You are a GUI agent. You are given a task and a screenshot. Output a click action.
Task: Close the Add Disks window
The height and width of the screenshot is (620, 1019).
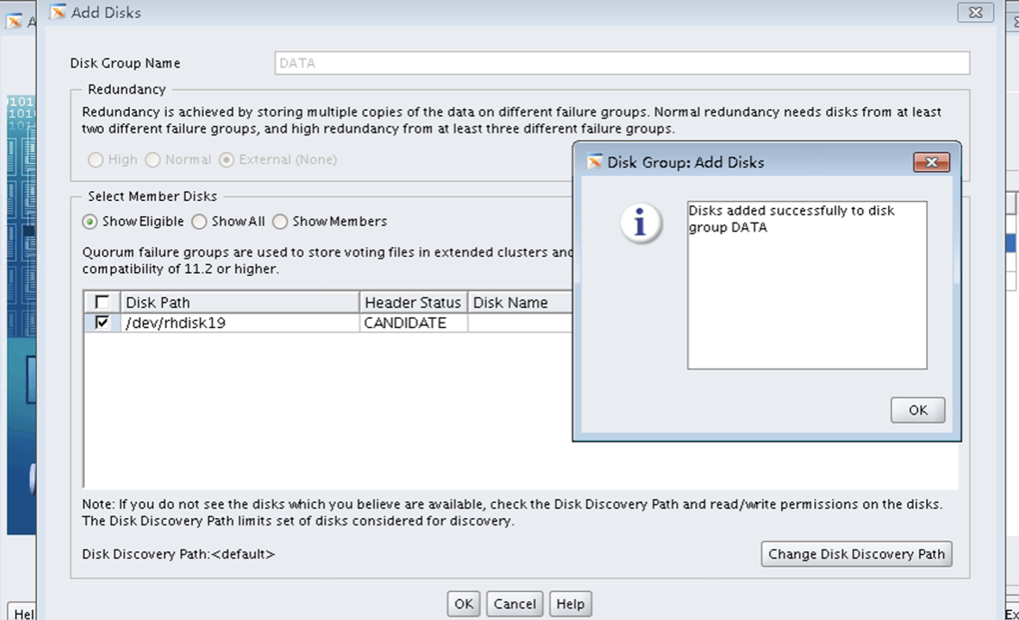(976, 13)
